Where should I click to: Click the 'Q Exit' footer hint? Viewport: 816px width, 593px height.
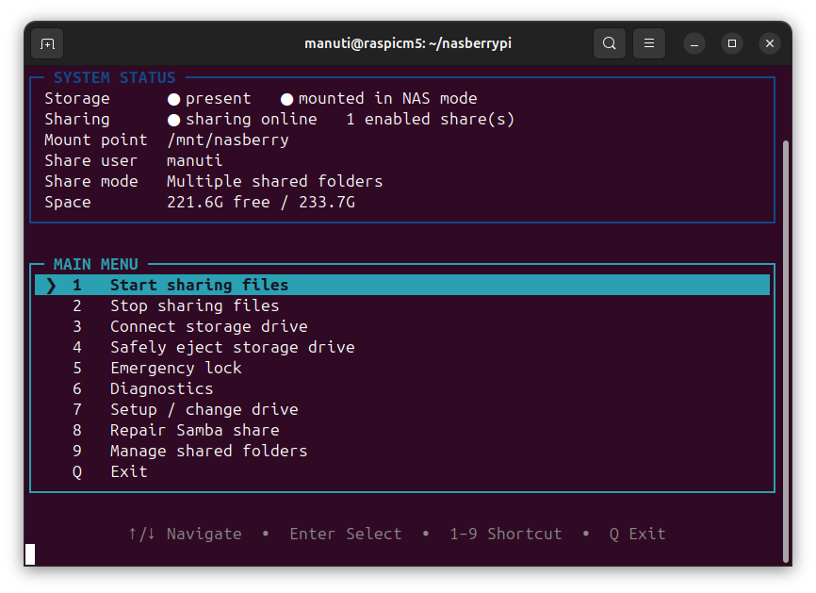click(638, 535)
